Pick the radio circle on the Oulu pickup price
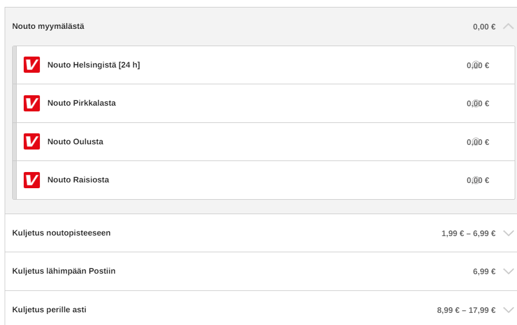This screenshot has height=325, width=517. pyautogui.click(x=476, y=142)
